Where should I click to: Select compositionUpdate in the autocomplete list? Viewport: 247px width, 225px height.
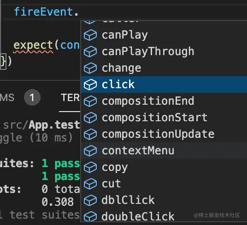tap(164, 134)
